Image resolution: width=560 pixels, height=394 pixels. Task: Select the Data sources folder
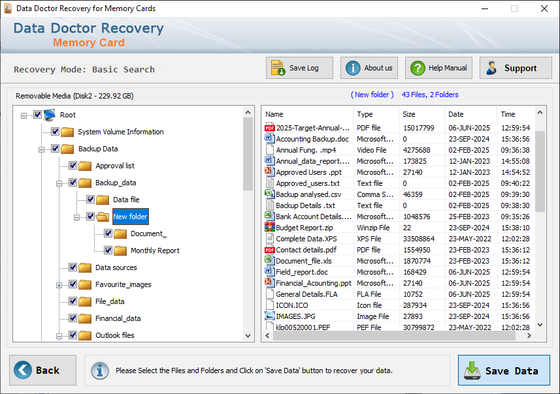tap(116, 267)
